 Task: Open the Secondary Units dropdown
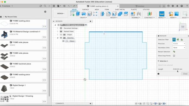tap(179, 48)
